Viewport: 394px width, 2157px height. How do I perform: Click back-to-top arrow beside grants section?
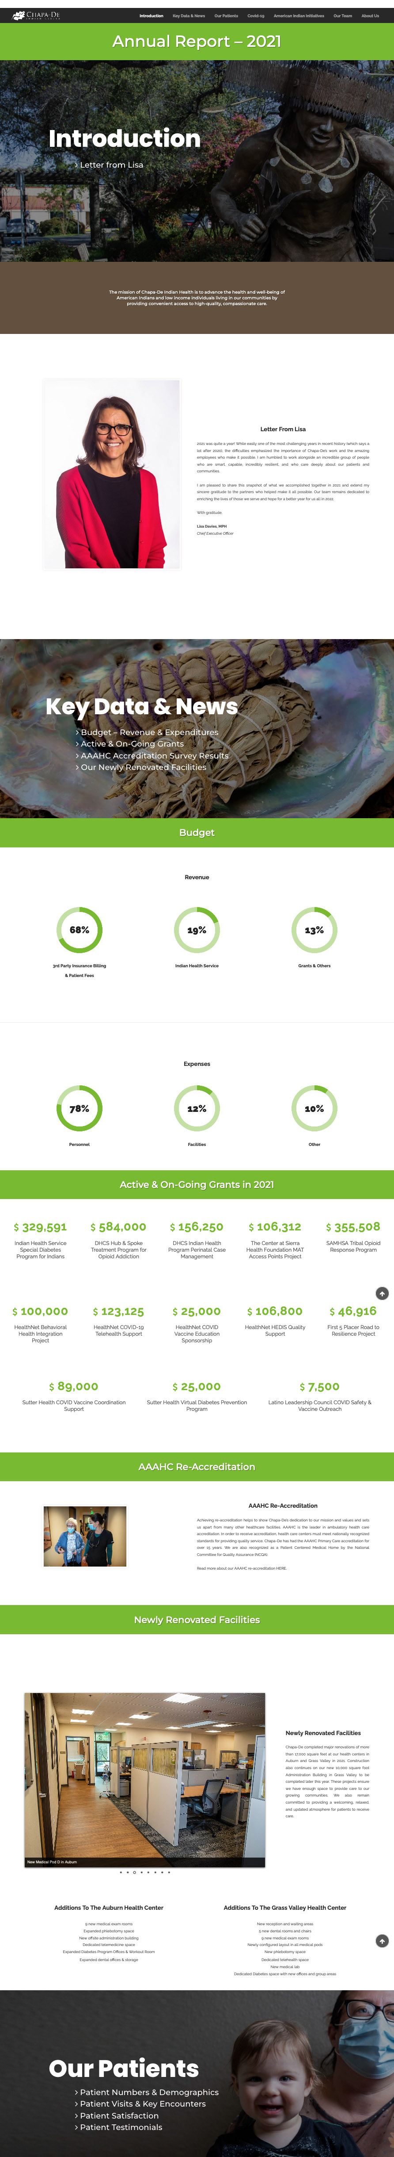pyautogui.click(x=382, y=1294)
